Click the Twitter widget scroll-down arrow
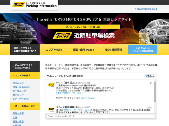Image resolution: width=169 pixels, height=126 pixels. pyautogui.click(x=155, y=112)
